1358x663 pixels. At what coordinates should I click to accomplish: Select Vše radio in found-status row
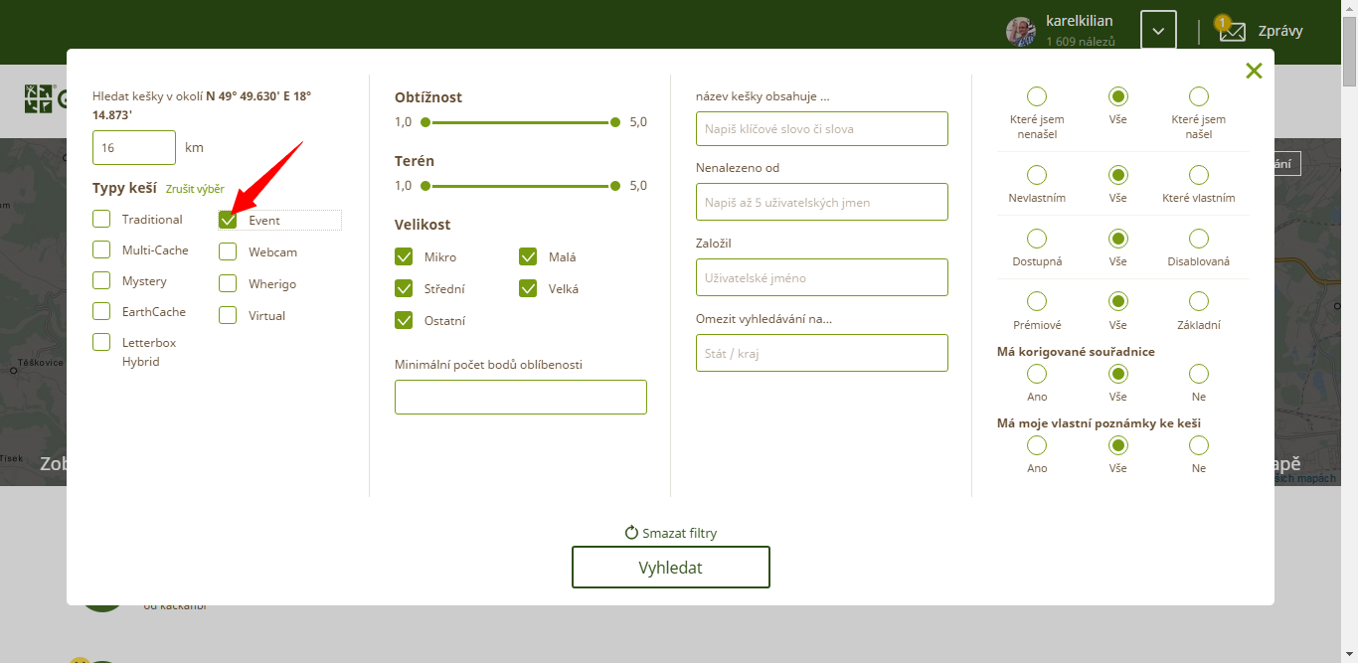coord(1118,96)
